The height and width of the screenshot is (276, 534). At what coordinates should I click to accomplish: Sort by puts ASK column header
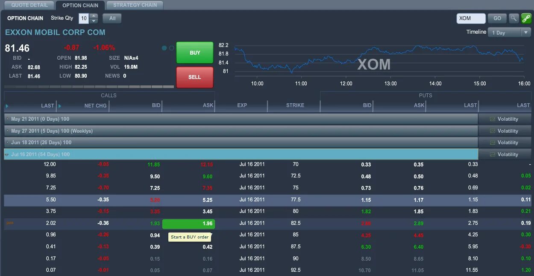tap(419, 105)
